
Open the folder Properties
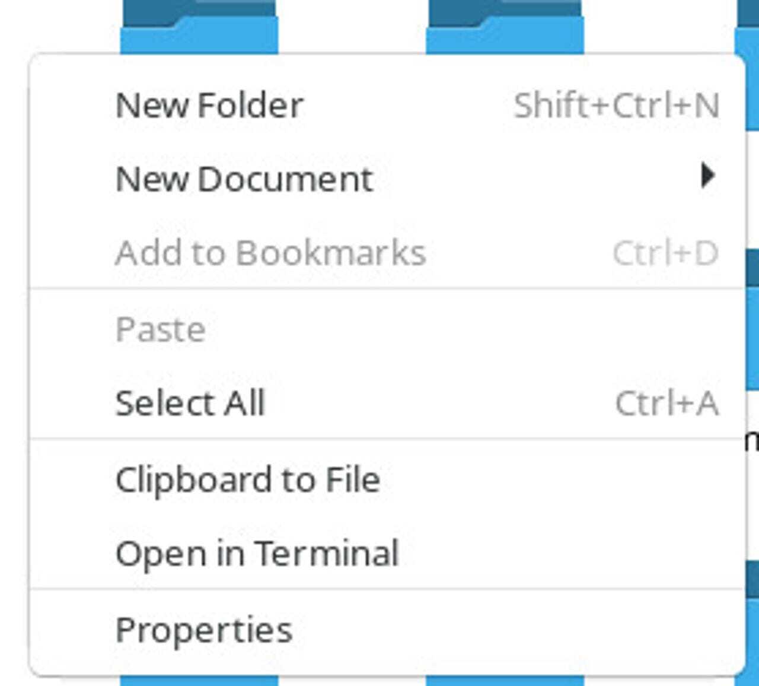[204, 630]
